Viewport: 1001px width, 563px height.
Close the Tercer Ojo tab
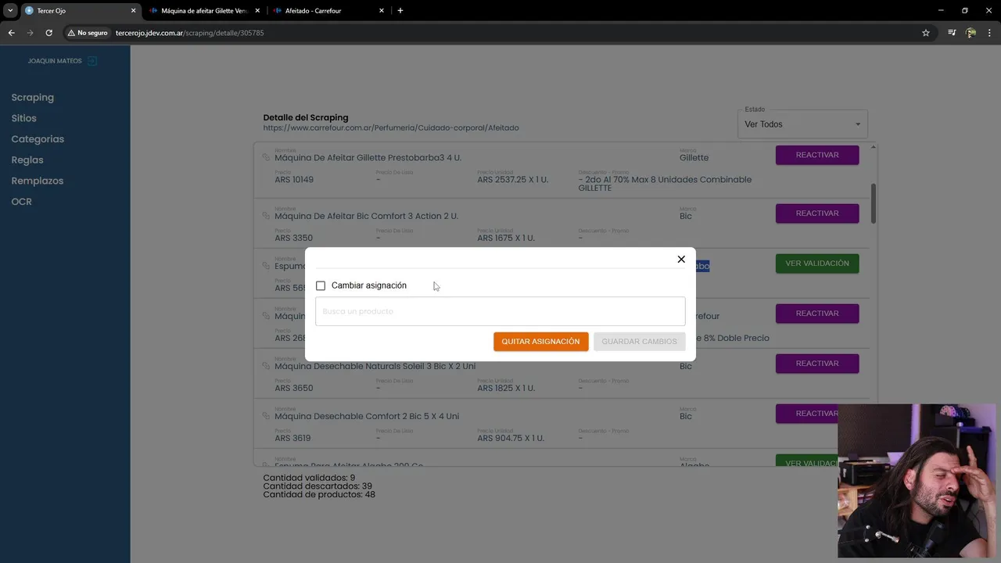click(x=133, y=11)
